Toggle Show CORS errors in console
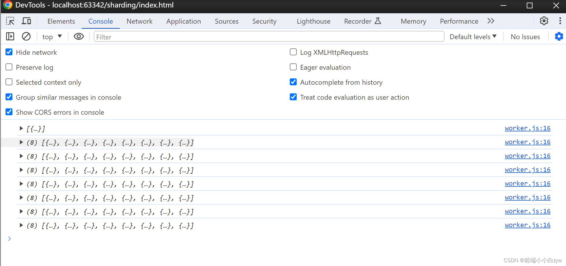Screen dimensions: 566x266 point(9,112)
